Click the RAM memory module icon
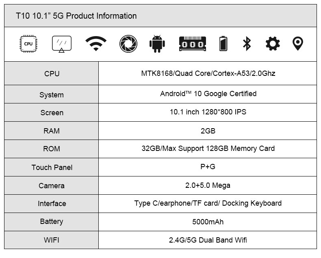The width and height of the screenshot is (321, 258). pyautogui.click(x=193, y=44)
